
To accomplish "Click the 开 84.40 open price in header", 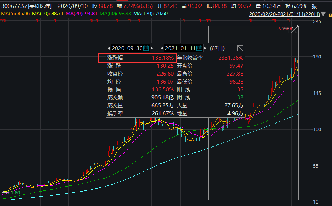I will tap(167, 6).
